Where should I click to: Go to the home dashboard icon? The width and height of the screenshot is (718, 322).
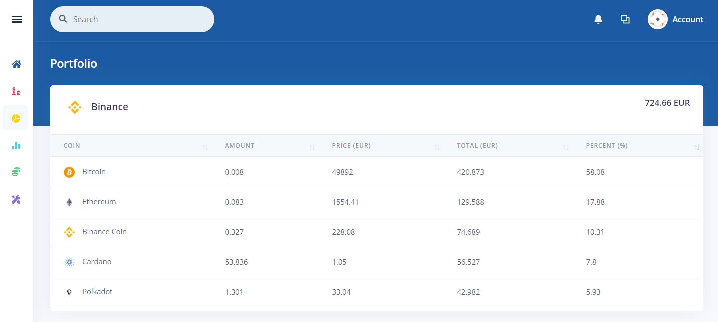[x=17, y=64]
